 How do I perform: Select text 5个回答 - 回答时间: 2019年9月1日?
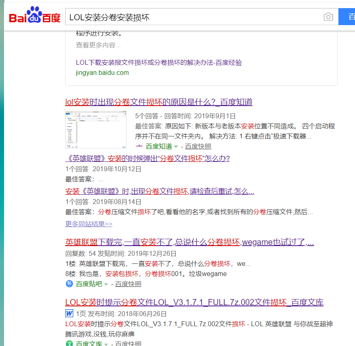coord(185,116)
